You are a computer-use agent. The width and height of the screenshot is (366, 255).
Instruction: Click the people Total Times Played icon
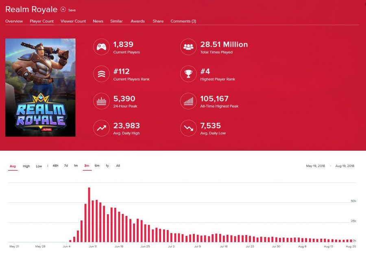pyautogui.click(x=188, y=47)
